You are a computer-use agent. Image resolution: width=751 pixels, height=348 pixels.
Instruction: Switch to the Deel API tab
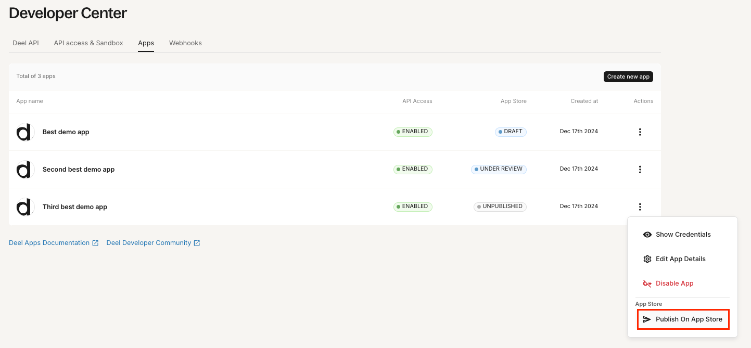pos(26,43)
